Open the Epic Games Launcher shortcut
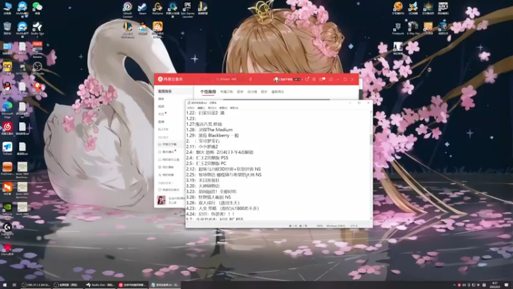Viewport: 513px width, 289px height. coord(187,9)
